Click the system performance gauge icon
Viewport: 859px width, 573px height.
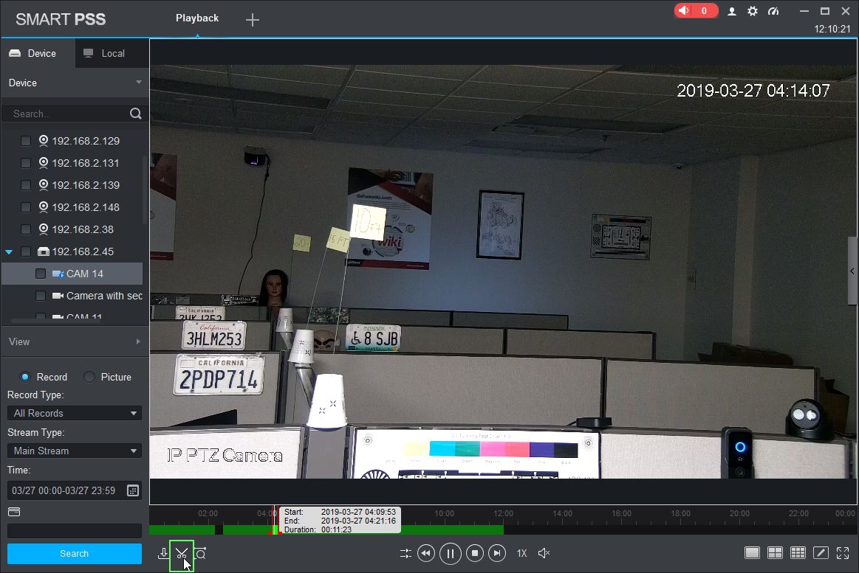pos(773,11)
